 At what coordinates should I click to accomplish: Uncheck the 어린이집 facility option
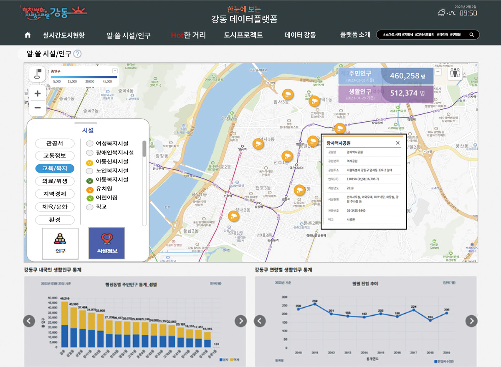[x=89, y=198]
